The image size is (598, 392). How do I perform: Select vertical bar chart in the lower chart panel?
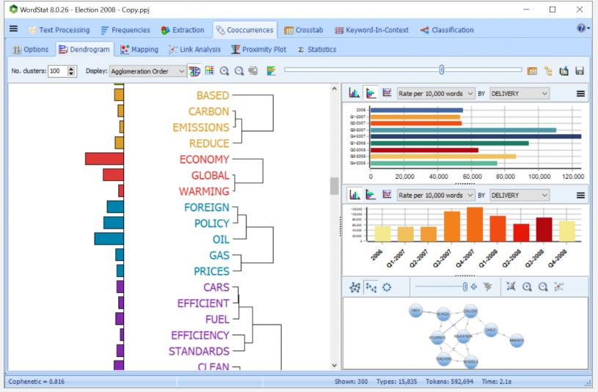[x=354, y=195]
